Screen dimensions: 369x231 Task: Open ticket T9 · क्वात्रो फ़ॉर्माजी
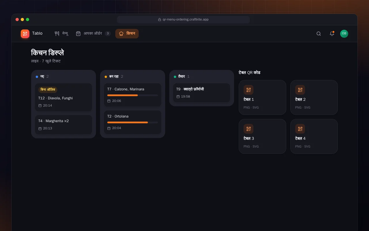tap(202, 93)
